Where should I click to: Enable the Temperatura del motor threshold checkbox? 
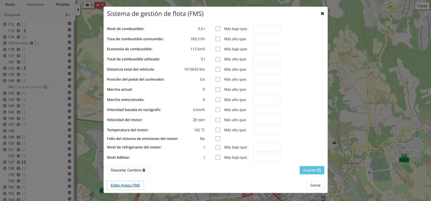[x=218, y=130]
